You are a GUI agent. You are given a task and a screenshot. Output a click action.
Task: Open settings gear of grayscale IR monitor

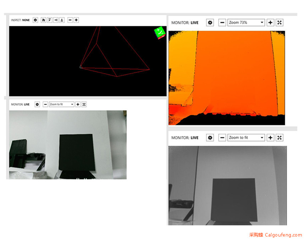point(210,138)
